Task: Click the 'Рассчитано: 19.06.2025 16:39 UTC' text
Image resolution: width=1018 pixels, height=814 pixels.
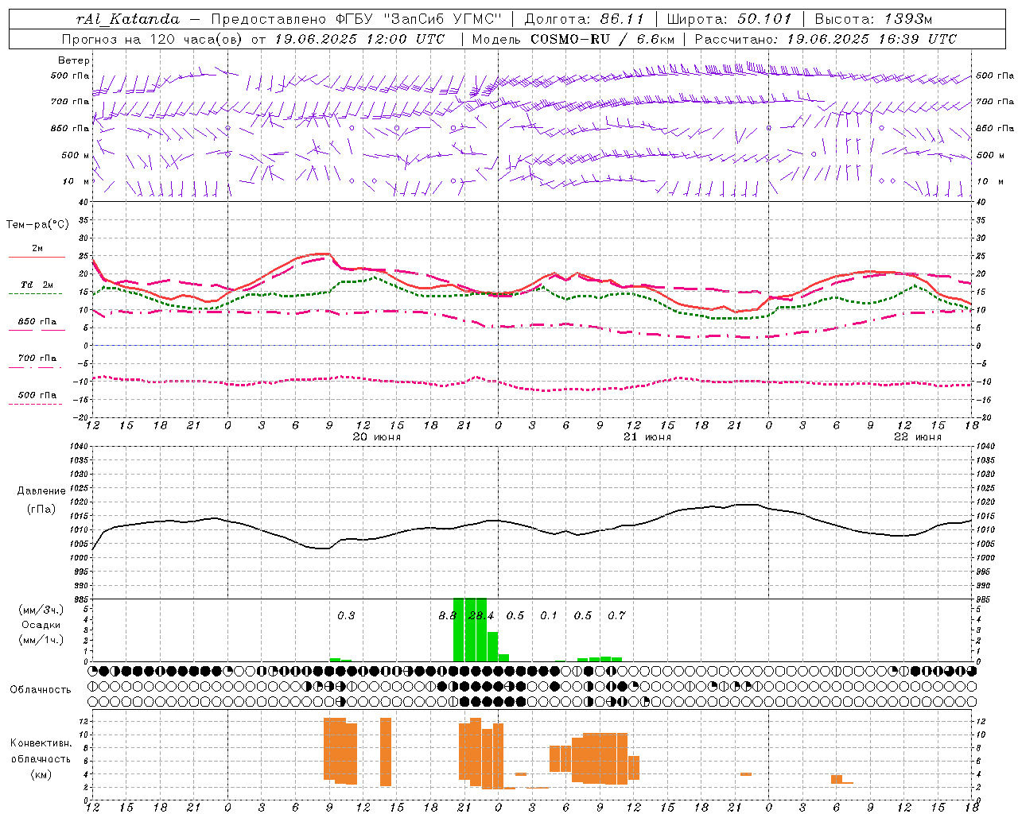Action: tap(826, 39)
